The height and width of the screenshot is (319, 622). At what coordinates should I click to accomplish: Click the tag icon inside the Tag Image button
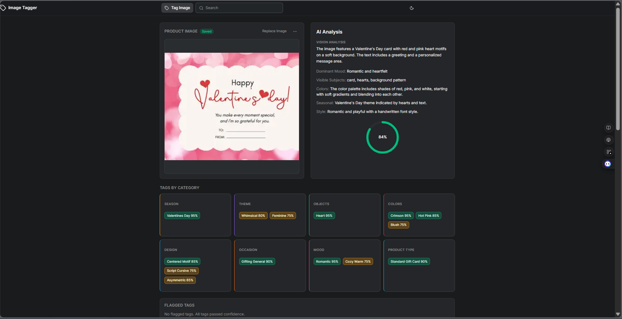click(167, 7)
